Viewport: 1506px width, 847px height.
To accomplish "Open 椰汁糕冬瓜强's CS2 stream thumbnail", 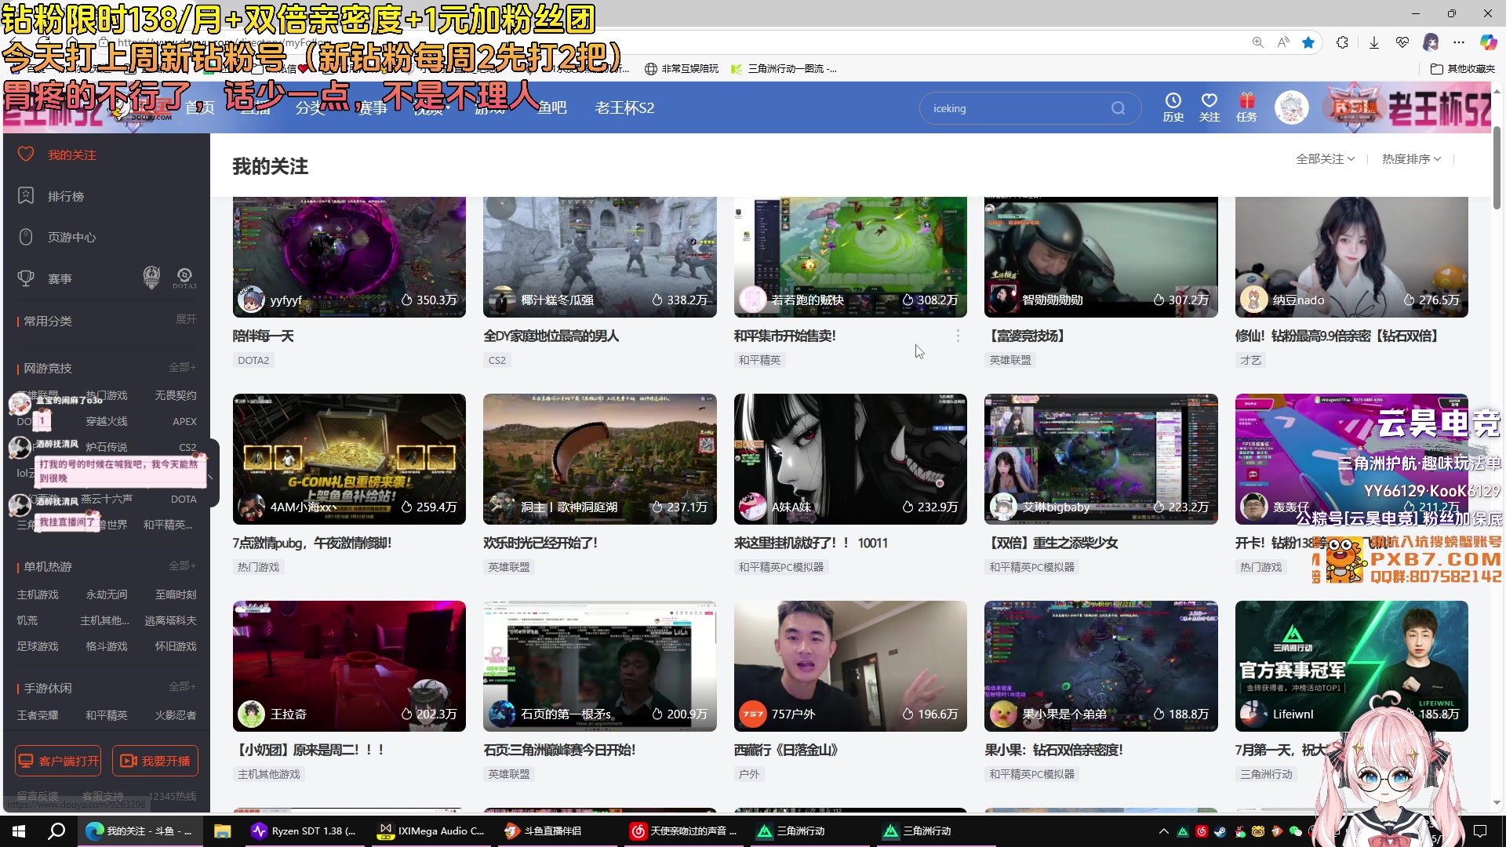I will click(x=600, y=256).
